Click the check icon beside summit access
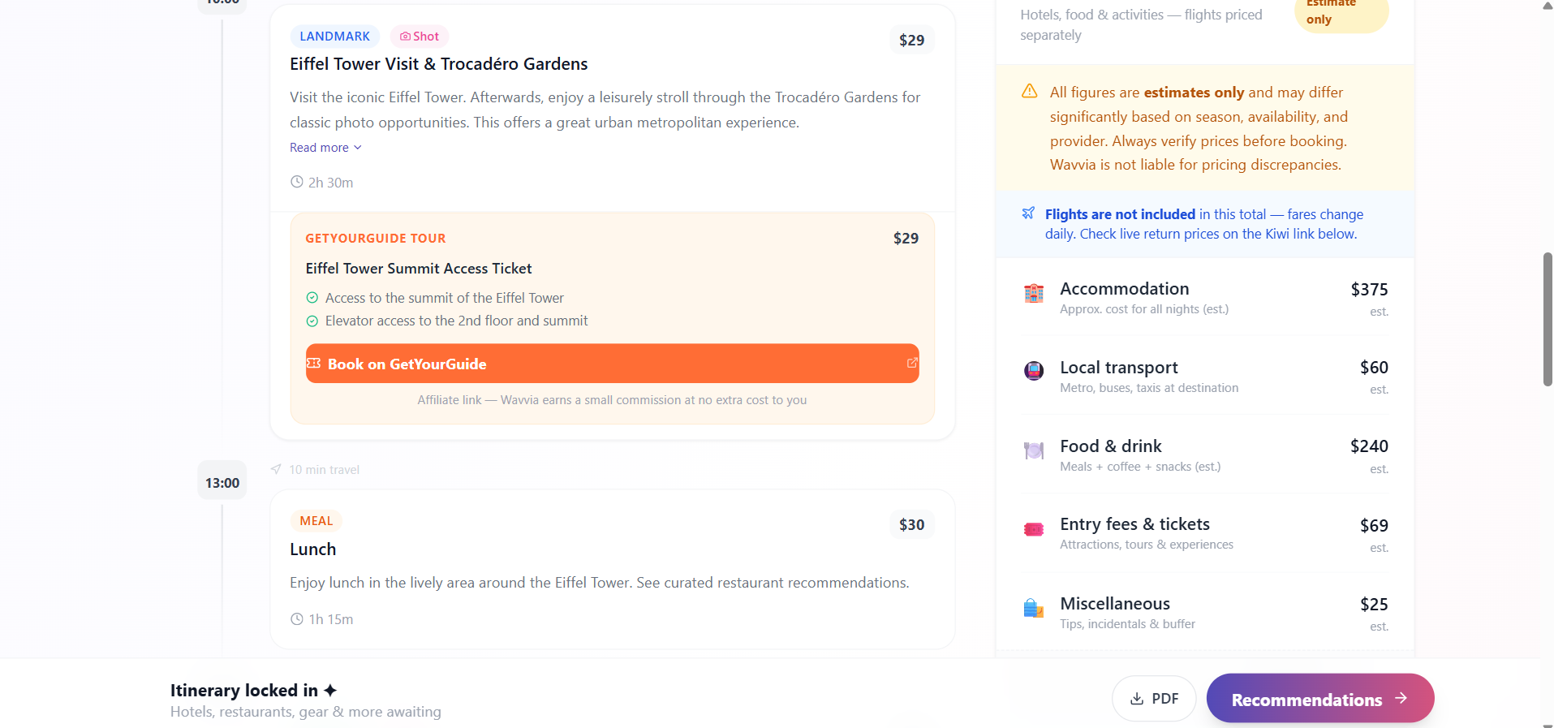Screen dimensions: 1554x728 tap(312, 298)
